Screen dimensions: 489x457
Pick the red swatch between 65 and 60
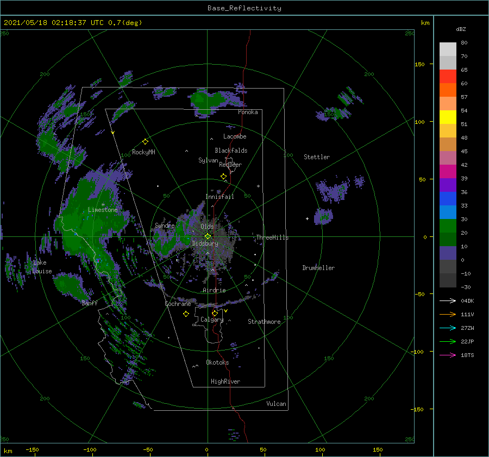coord(448,77)
